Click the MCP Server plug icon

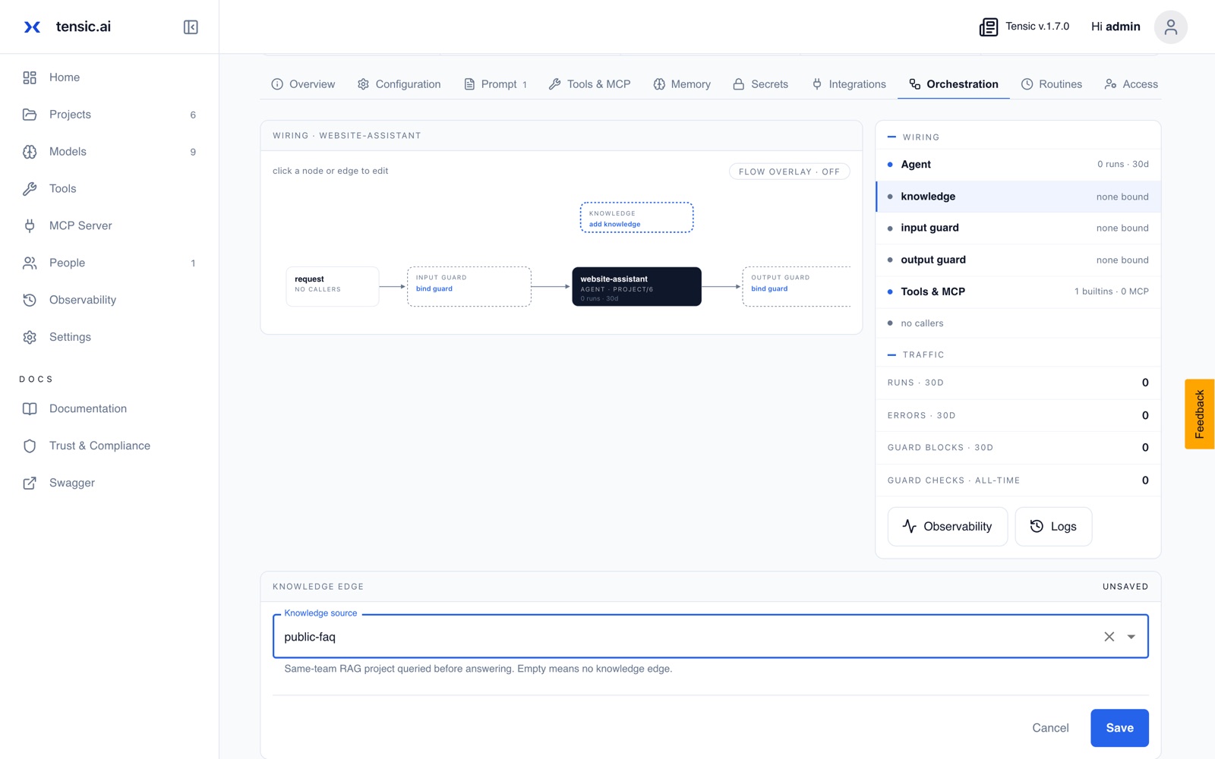tap(30, 225)
